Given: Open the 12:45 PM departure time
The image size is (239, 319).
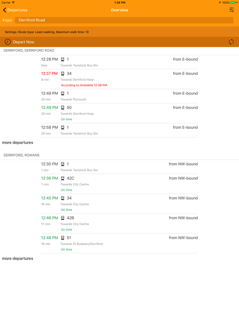Looking at the screenshot, I should point(49,198).
